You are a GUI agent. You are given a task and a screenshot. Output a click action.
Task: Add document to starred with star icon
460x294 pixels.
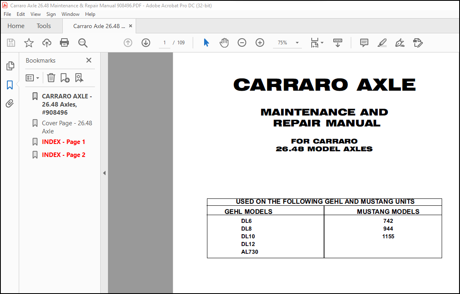click(x=29, y=43)
